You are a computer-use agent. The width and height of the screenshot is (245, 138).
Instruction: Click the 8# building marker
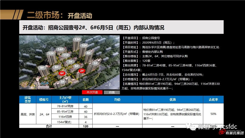point(56,67)
